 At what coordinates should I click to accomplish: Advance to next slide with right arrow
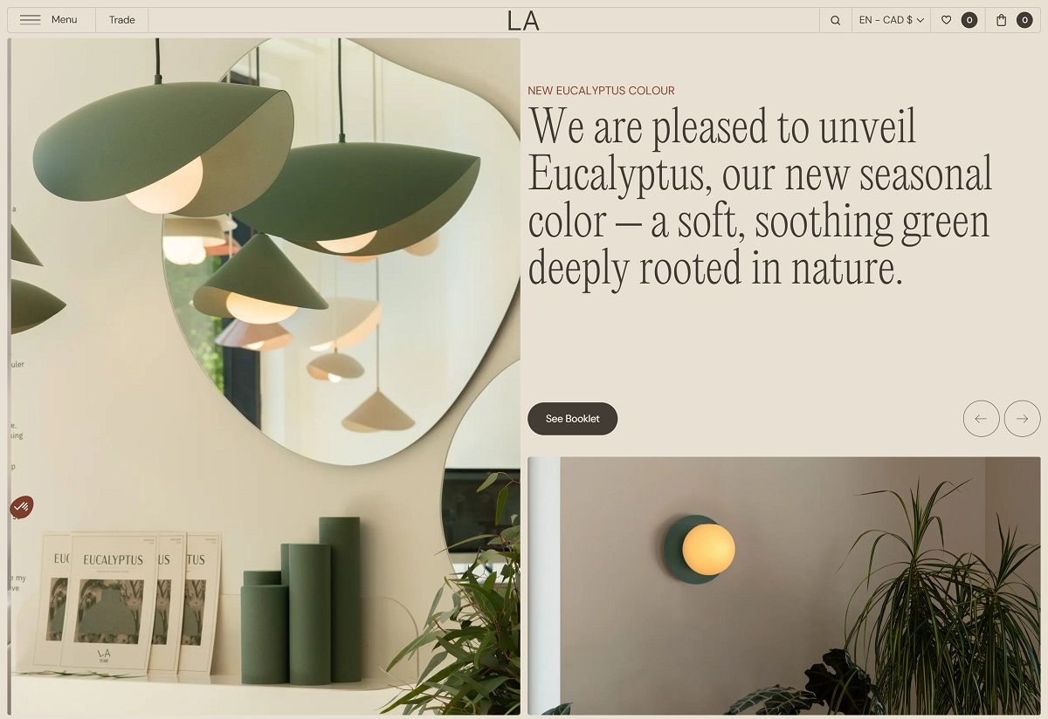[x=1023, y=419]
